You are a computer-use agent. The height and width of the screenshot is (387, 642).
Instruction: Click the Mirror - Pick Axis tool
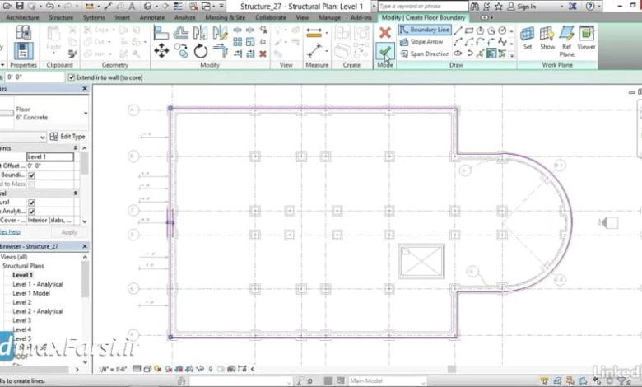coord(201,32)
